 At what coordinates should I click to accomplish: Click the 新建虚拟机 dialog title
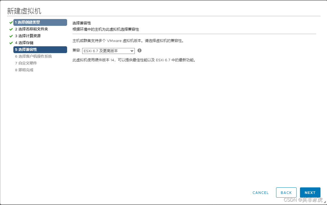(24, 11)
